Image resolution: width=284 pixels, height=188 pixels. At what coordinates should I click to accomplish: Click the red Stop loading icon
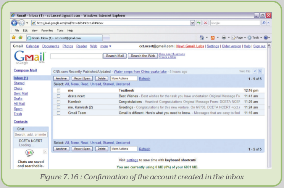[205, 23]
